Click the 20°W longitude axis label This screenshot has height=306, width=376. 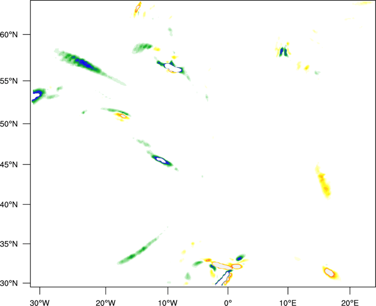[x=106, y=303]
